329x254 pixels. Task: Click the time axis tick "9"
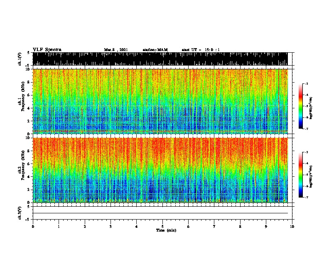pyautogui.click(x=266, y=227)
